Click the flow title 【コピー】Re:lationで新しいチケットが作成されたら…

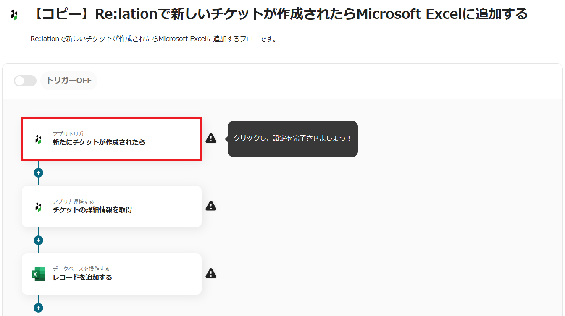(280, 14)
